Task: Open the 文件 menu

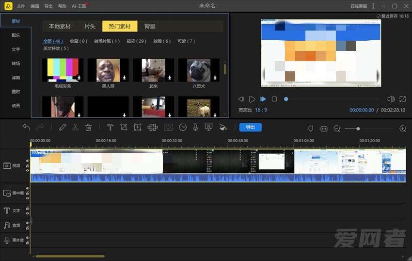Action: (21, 6)
